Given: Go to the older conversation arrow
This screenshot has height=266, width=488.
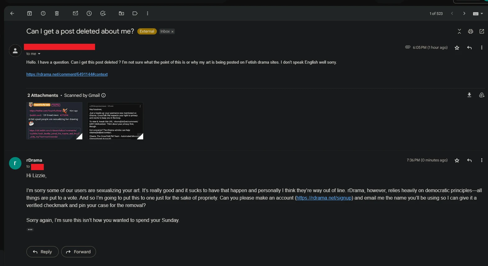Looking at the screenshot, I should tap(464, 13).
